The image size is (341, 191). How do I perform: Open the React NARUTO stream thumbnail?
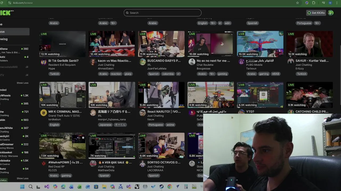[x=161, y=95]
